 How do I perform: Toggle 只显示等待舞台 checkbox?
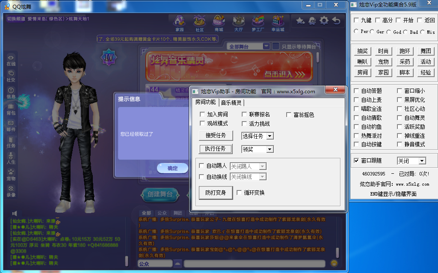pos(276,46)
